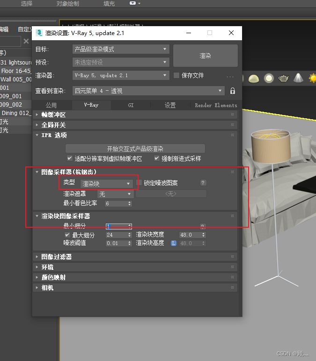Screen dimensions: 316x361
Task: Select '009_001' item in scene list
Action: click(15, 96)
